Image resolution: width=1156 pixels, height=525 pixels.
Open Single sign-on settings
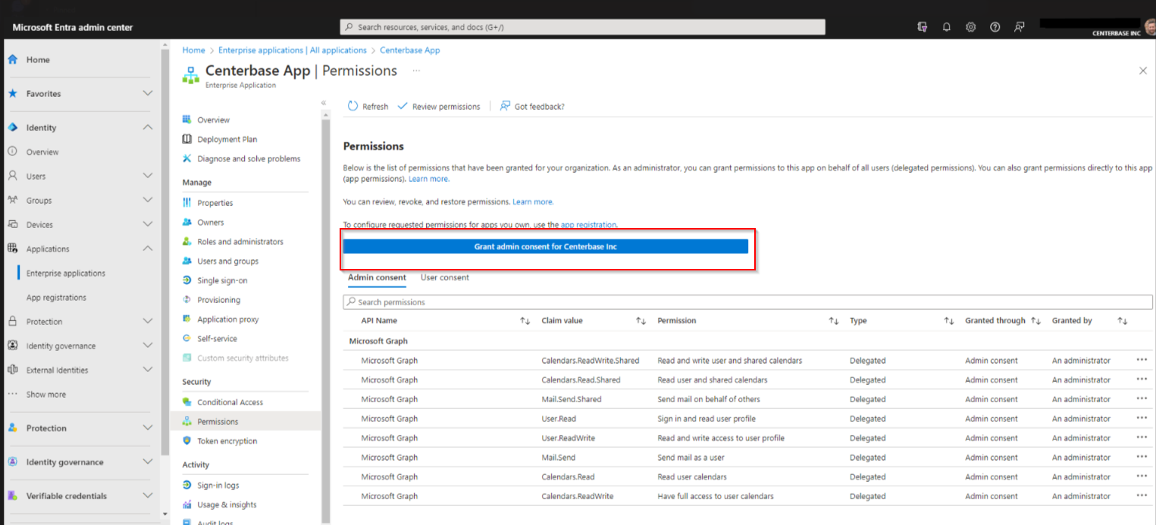[x=222, y=280]
